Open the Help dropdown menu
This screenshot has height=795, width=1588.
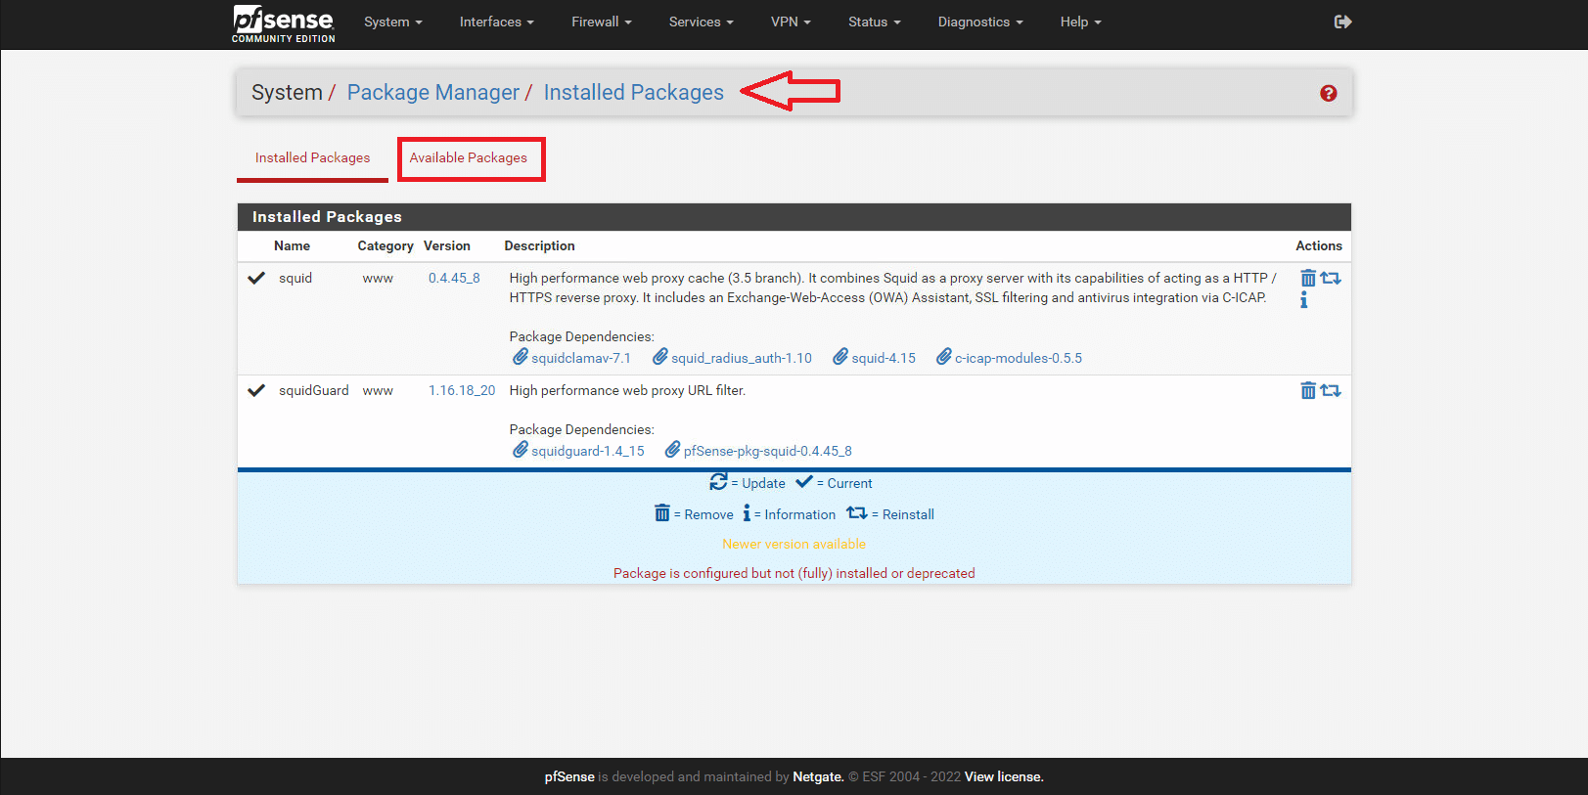[1081, 22]
